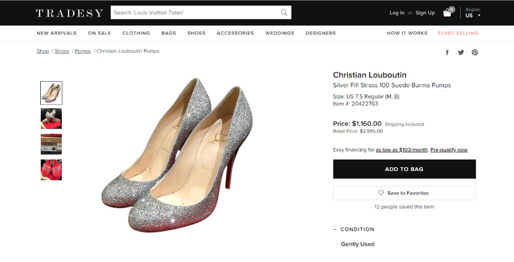Open the shopping bag icon
The height and width of the screenshot is (262, 514).
coord(447,13)
